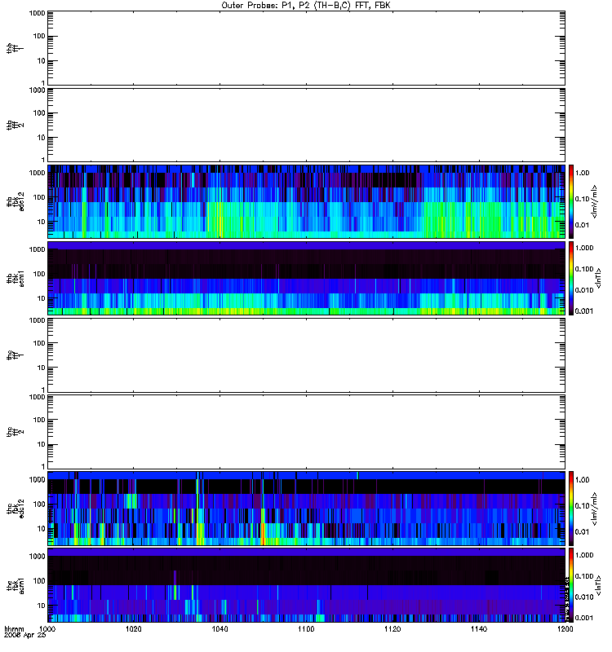Viewport: 612px width, 652px height.
Task: Click the '1000' time tick label on x-axis
Action: [x=47, y=628]
